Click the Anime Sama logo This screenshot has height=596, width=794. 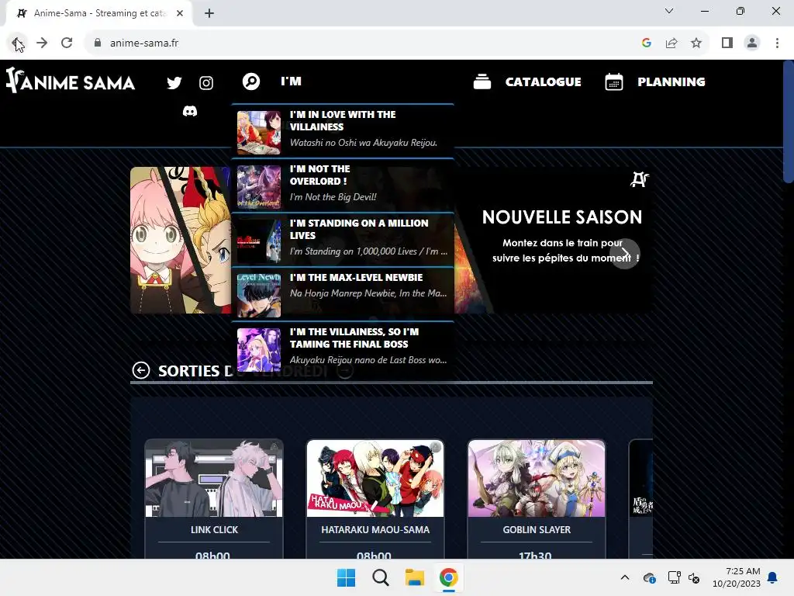coord(71,81)
